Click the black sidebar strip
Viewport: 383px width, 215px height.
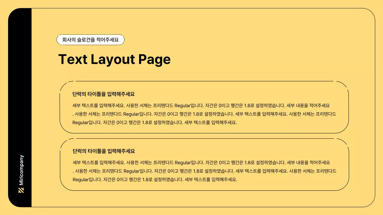(21, 90)
